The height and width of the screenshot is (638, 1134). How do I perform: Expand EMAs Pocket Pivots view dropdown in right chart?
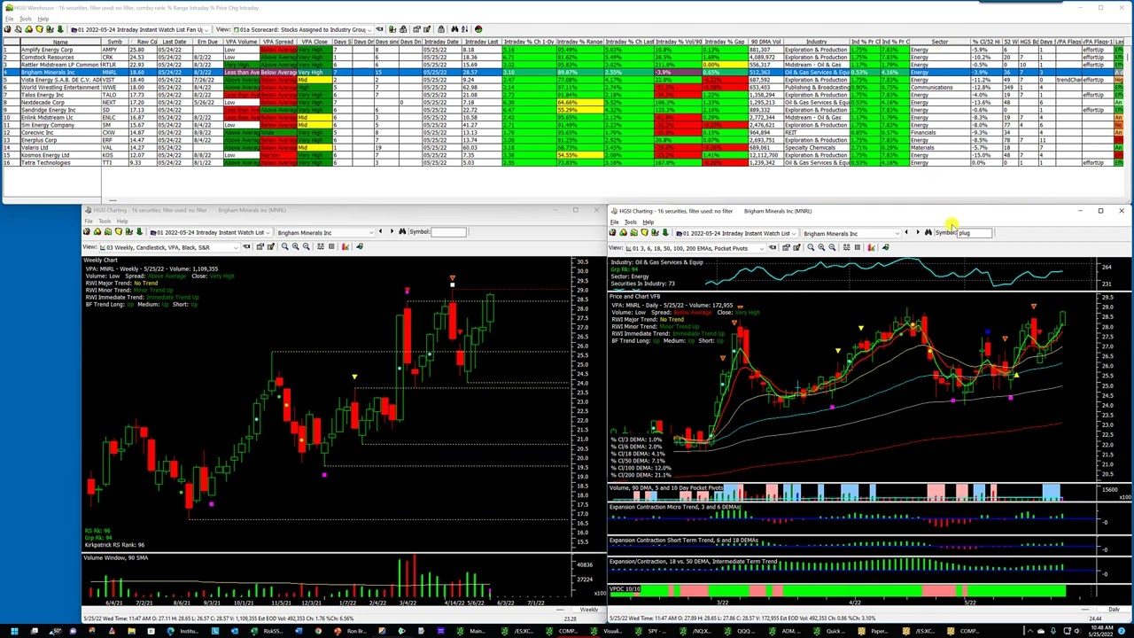coord(762,247)
